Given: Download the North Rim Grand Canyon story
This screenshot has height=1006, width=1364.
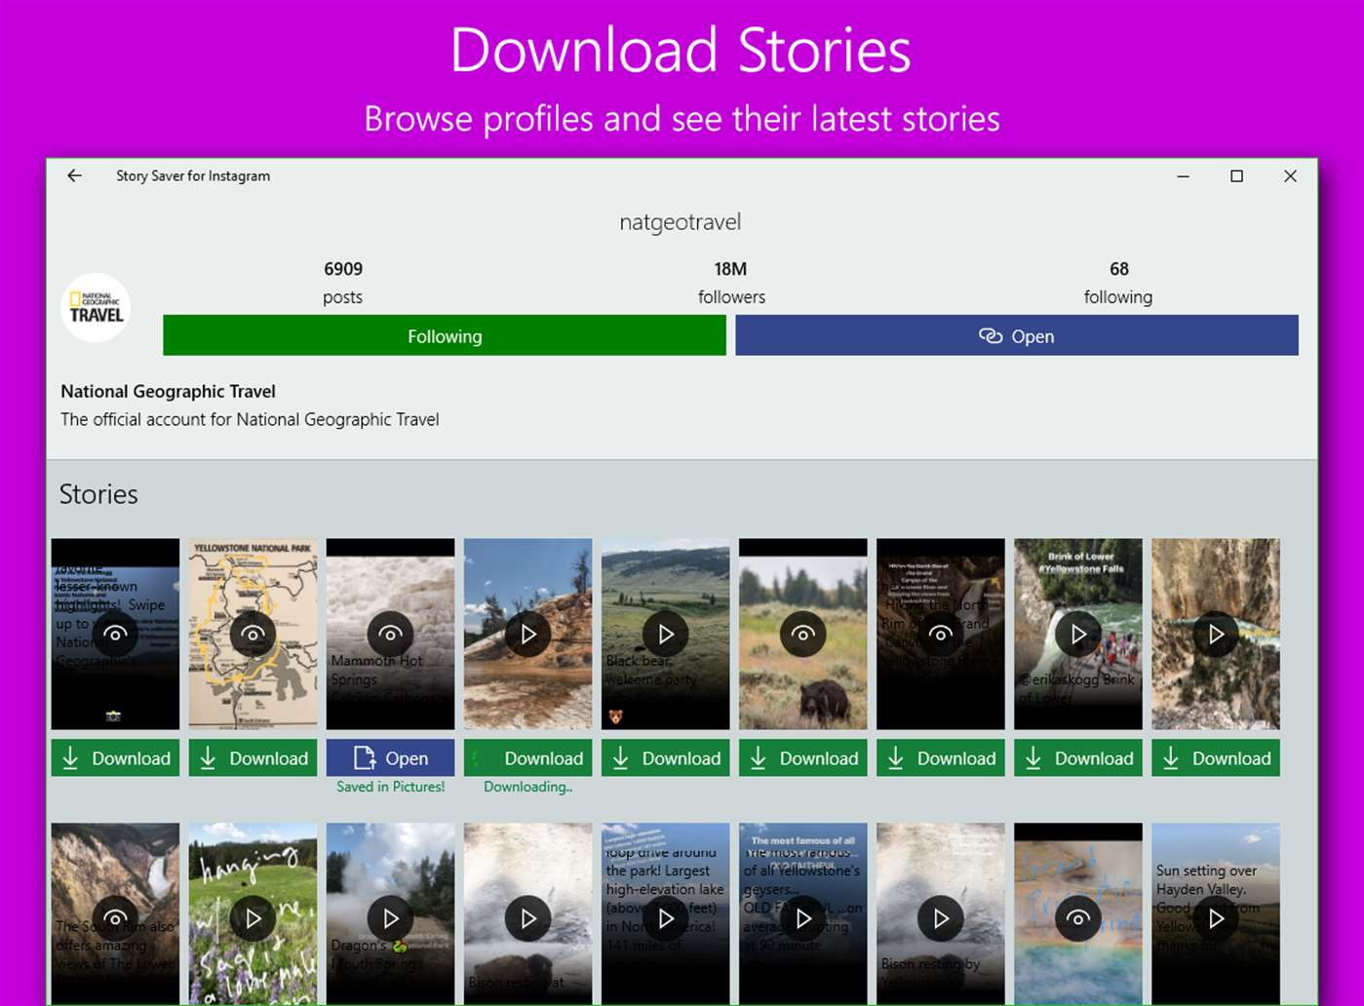Looking at the screenshot, I should [x=940, y=758].
